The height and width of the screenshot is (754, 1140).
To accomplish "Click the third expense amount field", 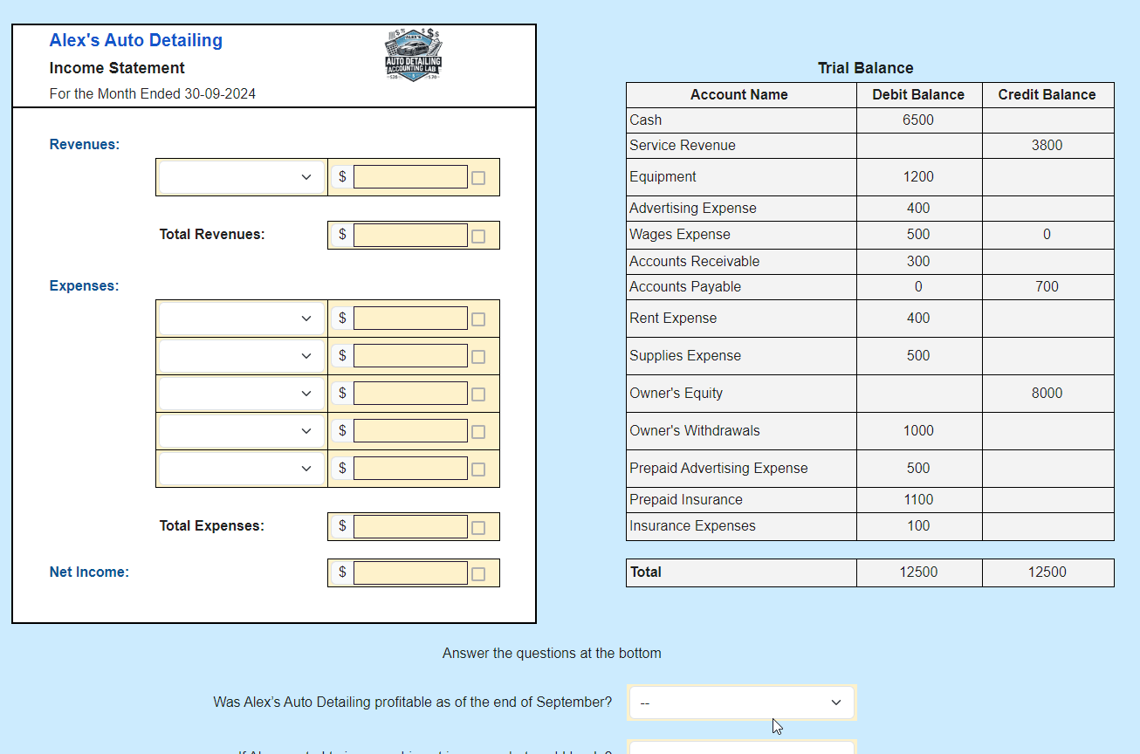I will coord(410,393).
